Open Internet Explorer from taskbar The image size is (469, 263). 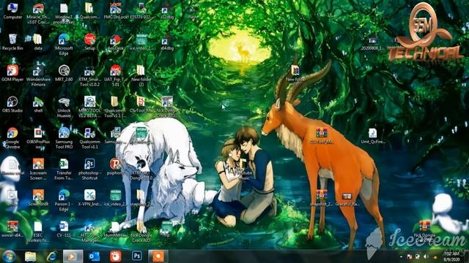coord(51,256)
